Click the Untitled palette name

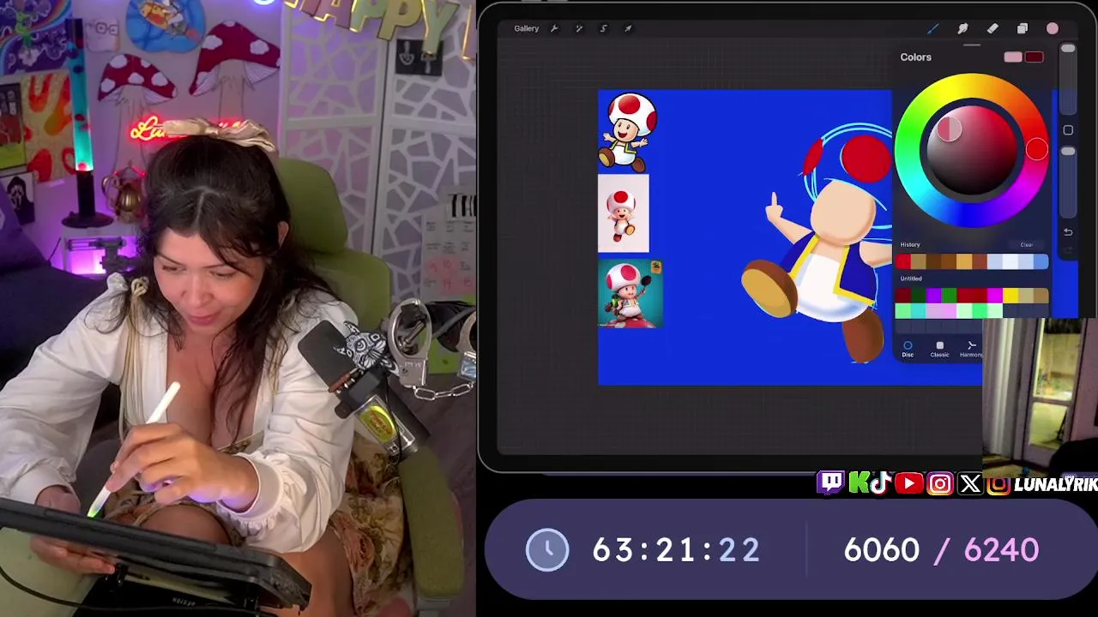click(911, 279)
